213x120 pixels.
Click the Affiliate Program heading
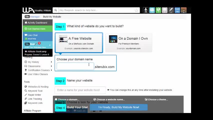pyautogui.click(x=32, y=110)
